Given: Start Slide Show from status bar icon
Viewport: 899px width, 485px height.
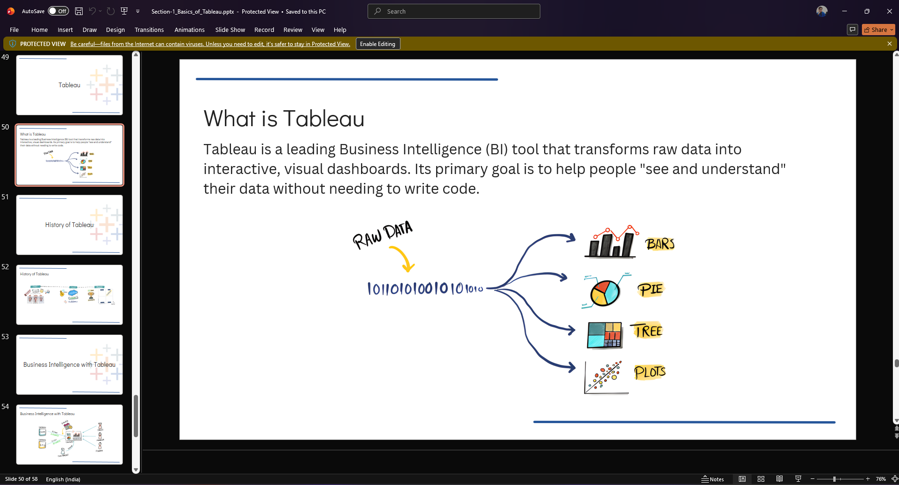Looking at the screenshot, I should pyautogui.click(x=798, y=479).
